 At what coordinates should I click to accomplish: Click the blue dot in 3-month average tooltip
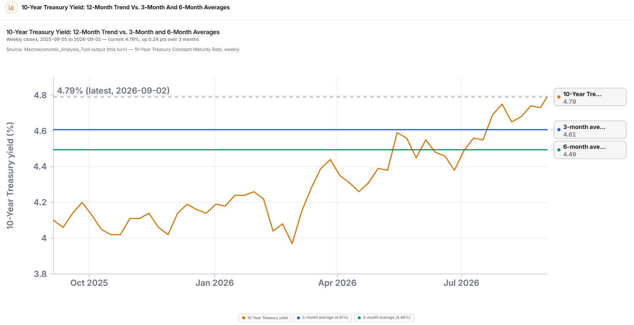click(559, 130)
